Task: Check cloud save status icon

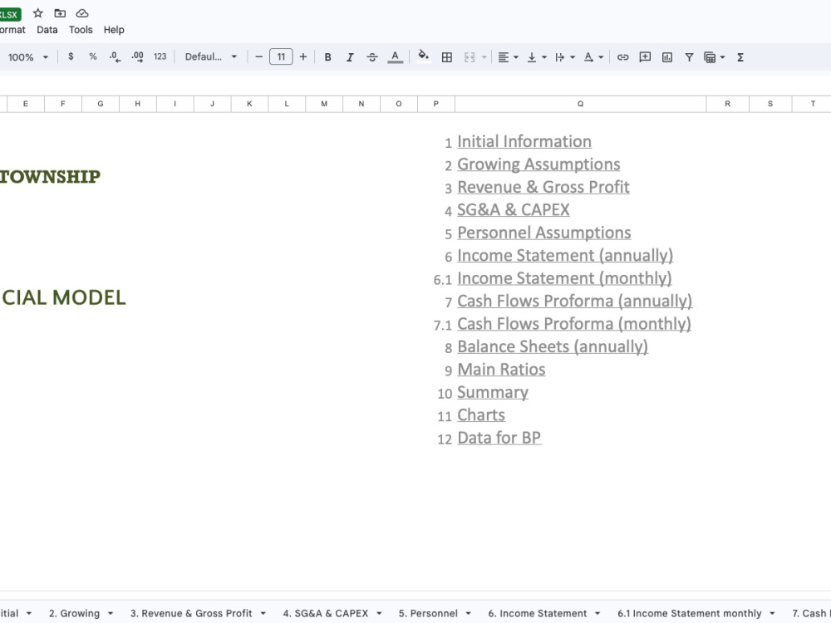Action: coord(82,13)
